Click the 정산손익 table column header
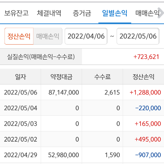Screen dimensions: 164x164 [x=143, y=77]
